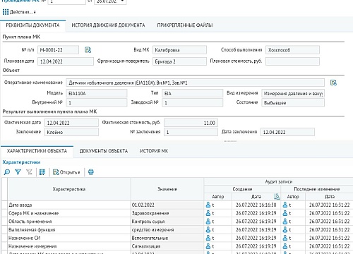Click the Состояние field Выбывшее
Screen dimensions: 353x254
coord(293,102)
